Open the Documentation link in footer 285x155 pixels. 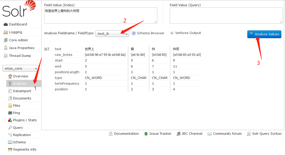pyautogui.click(x=126, y=134)
